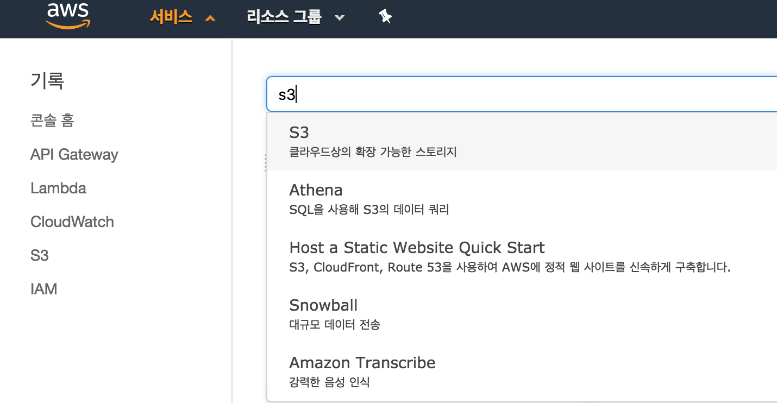Open 콘솔 홈 from history

tap(52, 120)
